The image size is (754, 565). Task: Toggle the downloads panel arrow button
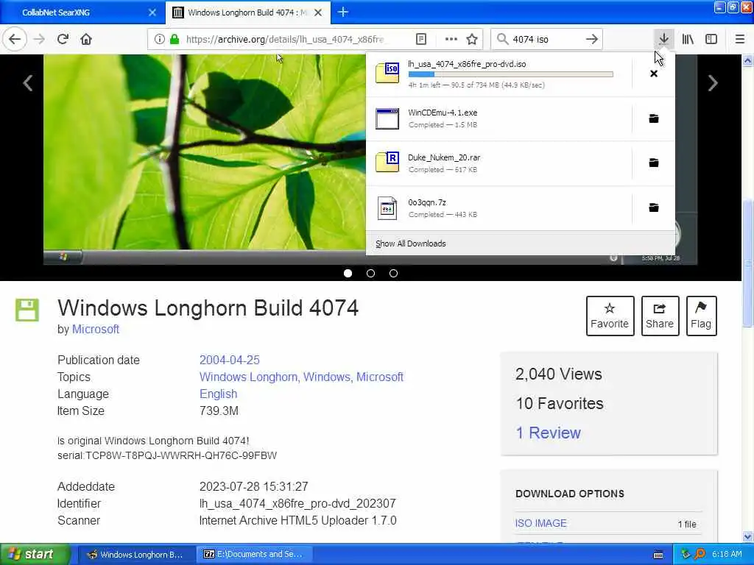pyautogui.click(x=663, y=39)
